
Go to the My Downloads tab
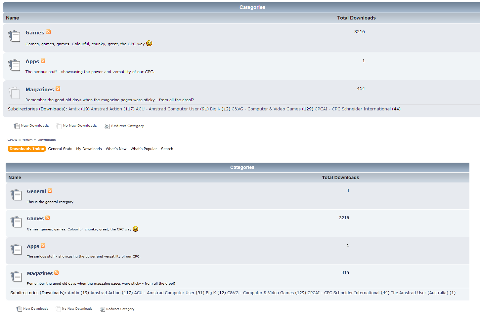point(89,149)
